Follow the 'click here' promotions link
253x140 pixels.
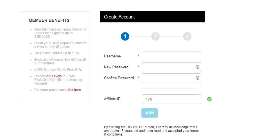click(x=74, y=90)
